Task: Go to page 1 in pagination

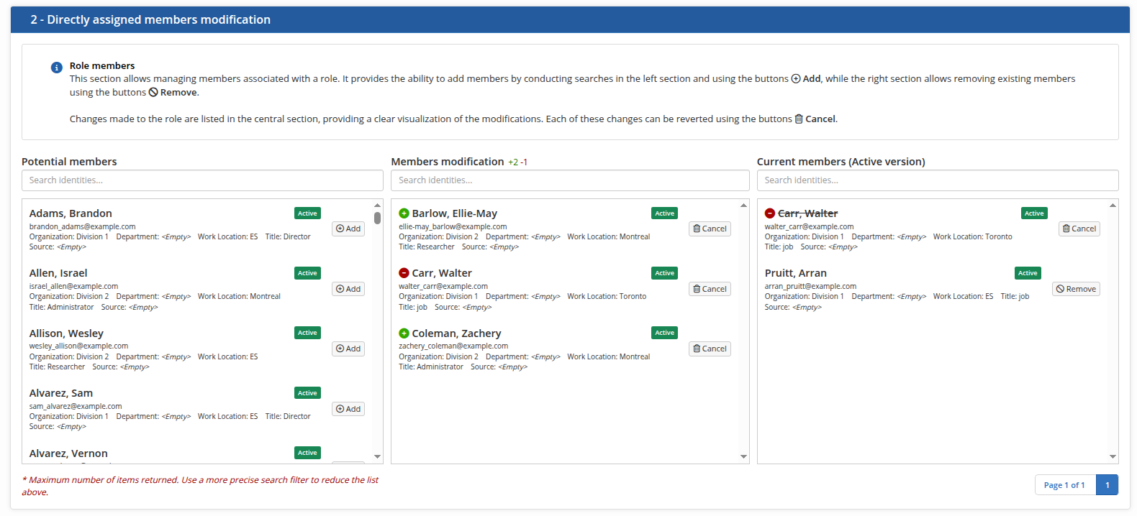Action: coord(1107,485)
